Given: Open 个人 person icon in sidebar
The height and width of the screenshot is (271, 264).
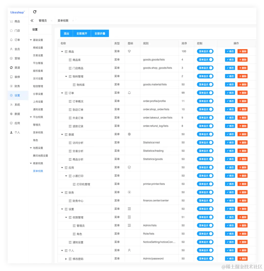Looking at the screenshot, I should (x=11, y=132).
